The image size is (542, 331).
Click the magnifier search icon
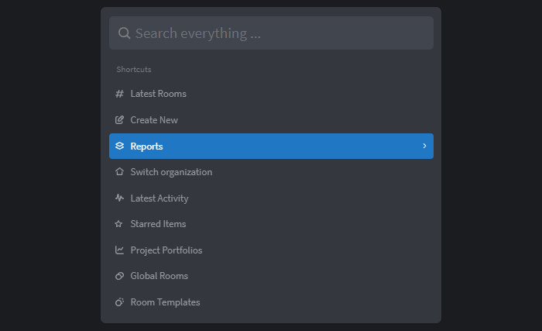pos(124,33)
